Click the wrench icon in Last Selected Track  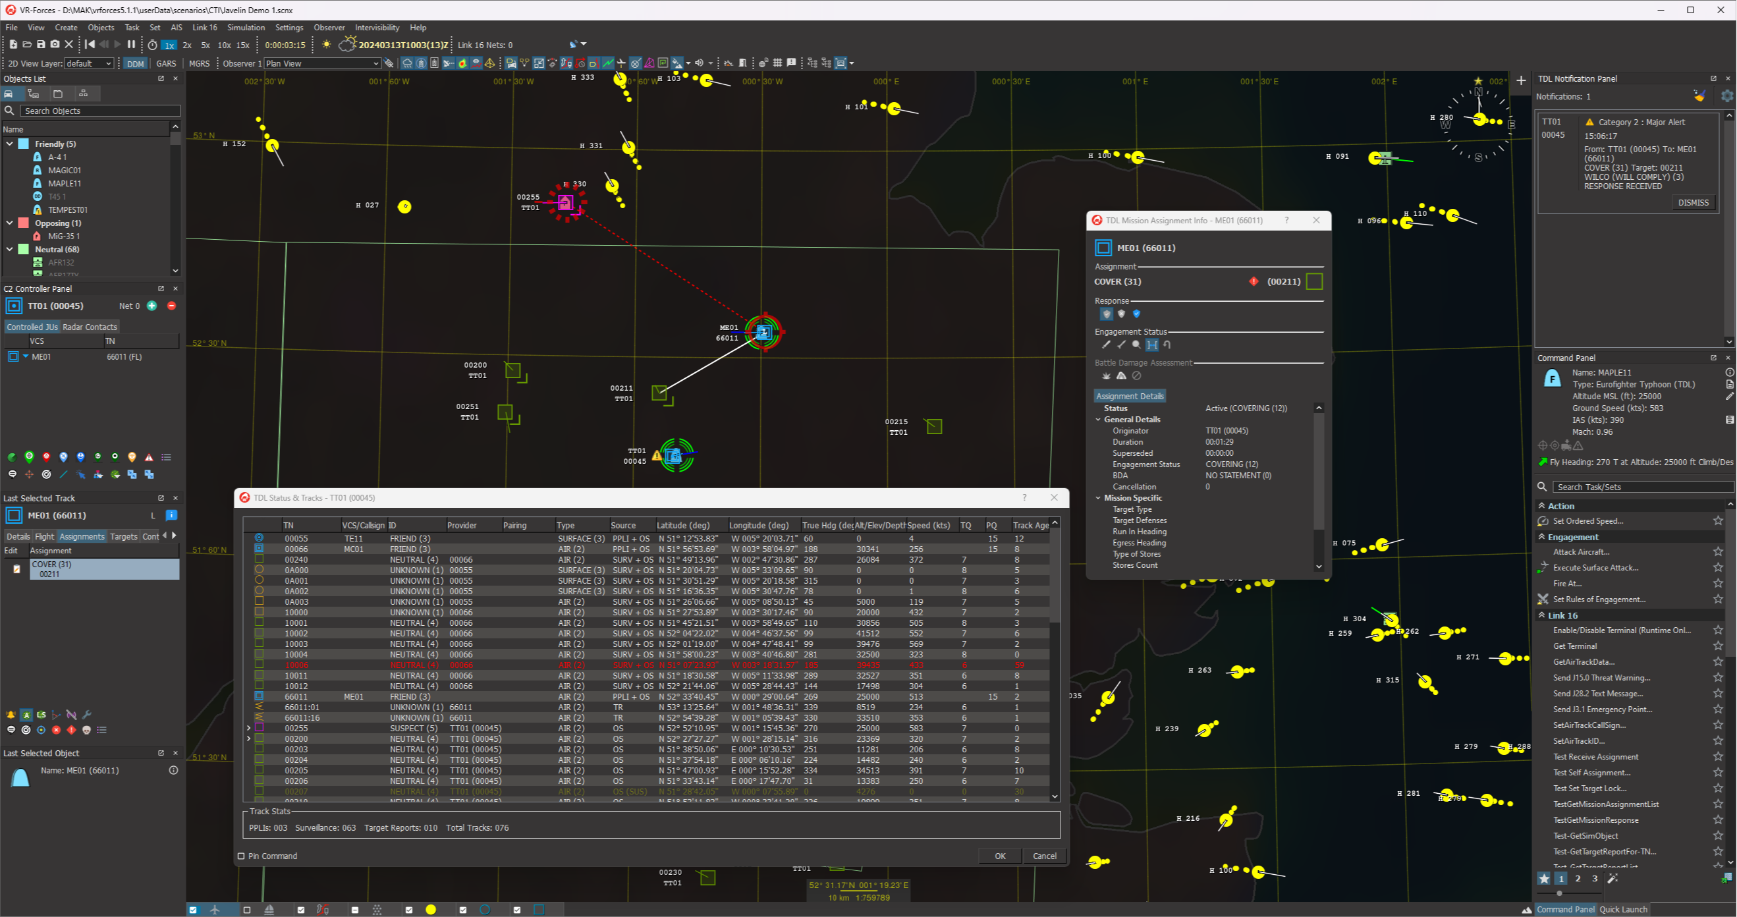(86, 715)
